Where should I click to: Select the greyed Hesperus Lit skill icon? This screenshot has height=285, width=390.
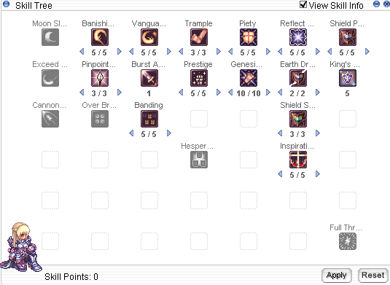click(x=199, y=160)
